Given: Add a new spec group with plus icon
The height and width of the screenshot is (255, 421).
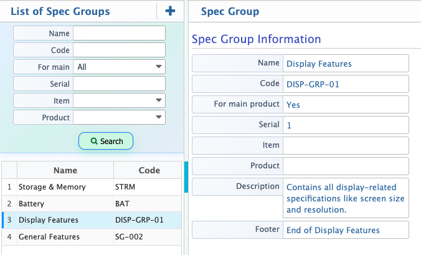Looking at the screenshot, I should click(170, 11).
